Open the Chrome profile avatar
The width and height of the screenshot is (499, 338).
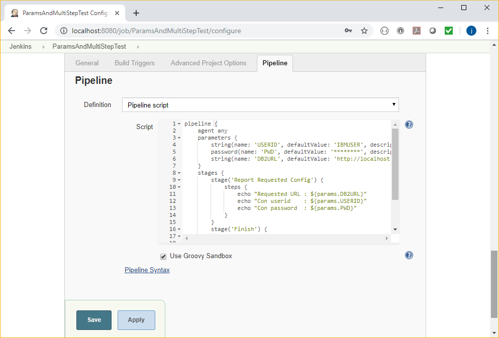[x=471, y=31]
